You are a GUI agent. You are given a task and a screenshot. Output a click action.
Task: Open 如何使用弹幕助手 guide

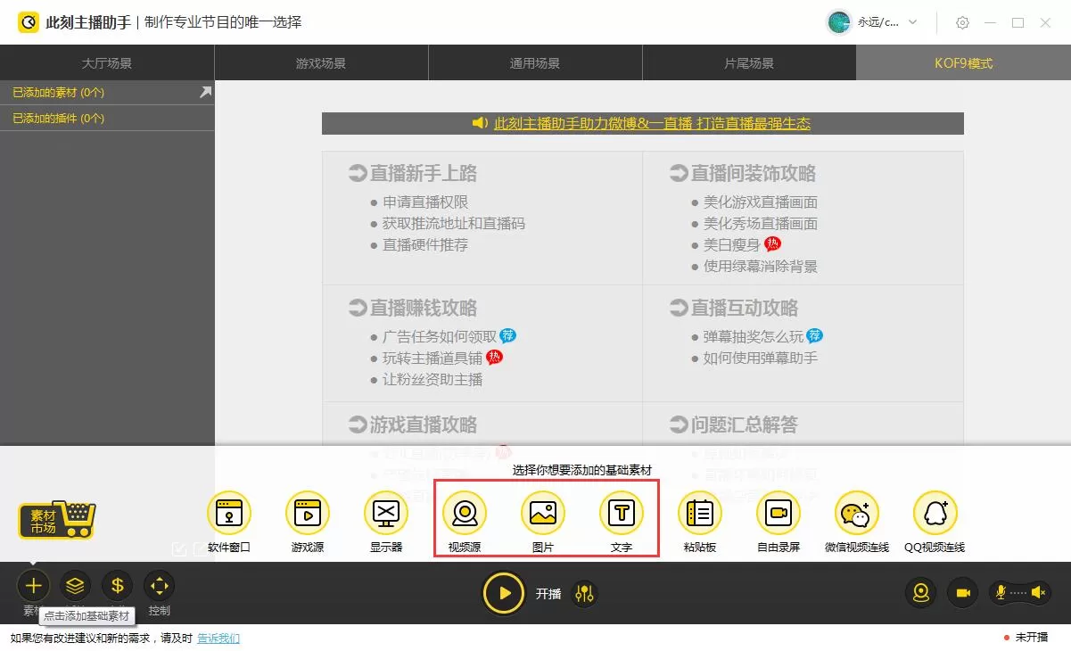761,358
